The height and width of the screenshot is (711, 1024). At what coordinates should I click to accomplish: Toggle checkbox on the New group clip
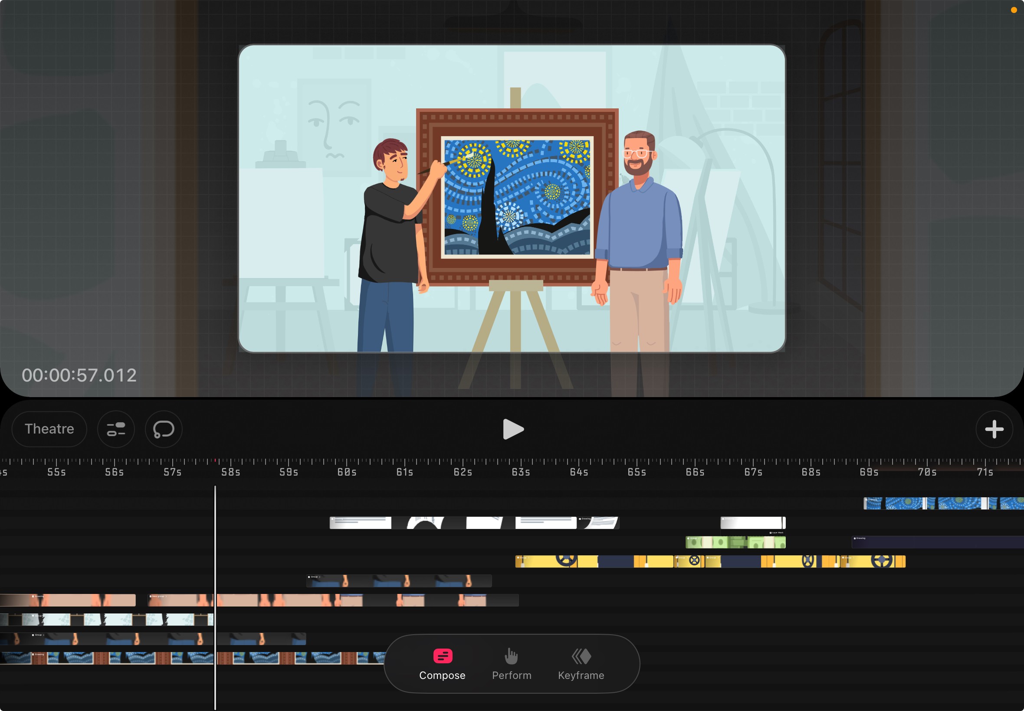[x=151, y=596]
